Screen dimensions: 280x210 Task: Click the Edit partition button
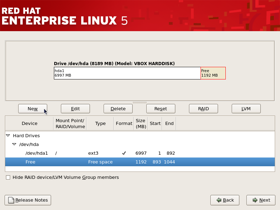click(x=75, y=109)
